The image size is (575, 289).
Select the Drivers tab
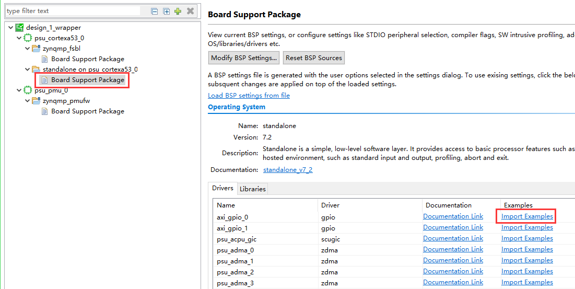pos(222,188)
